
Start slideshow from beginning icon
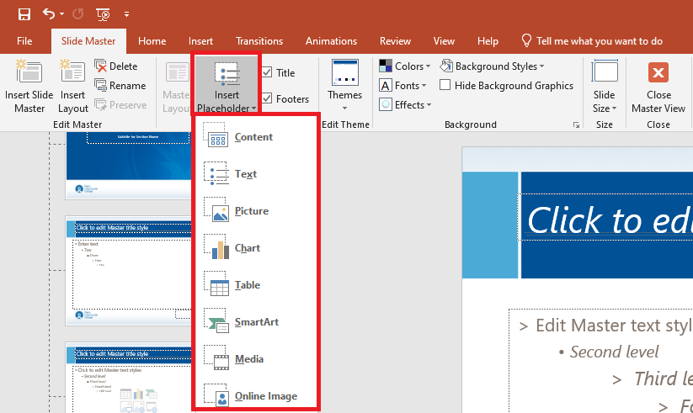pos(103,14)
